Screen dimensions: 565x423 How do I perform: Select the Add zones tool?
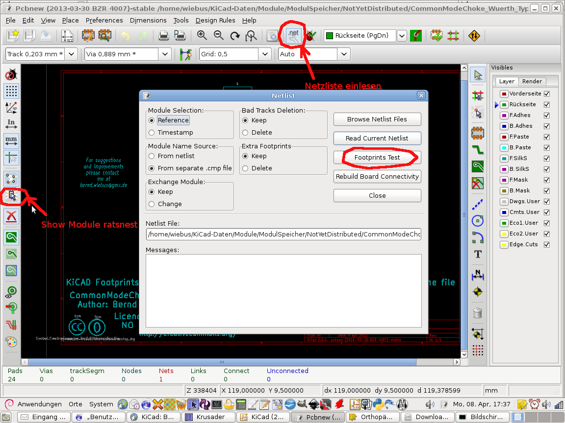(x=478, y=166)
